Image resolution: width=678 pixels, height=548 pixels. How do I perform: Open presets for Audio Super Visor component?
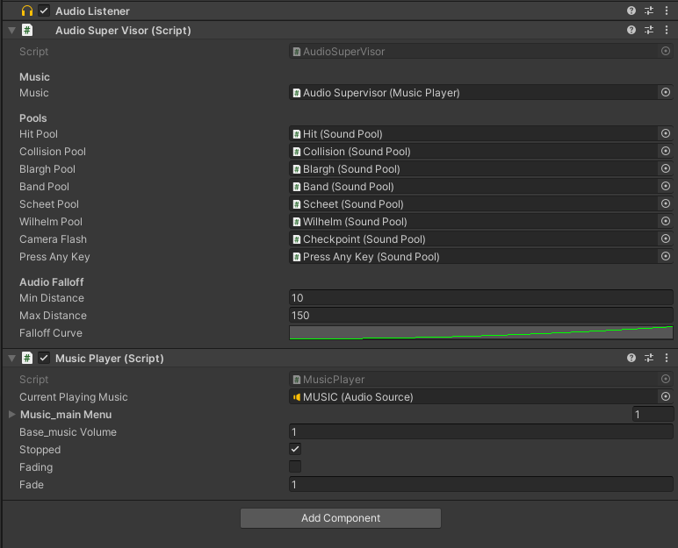[649, 30]
